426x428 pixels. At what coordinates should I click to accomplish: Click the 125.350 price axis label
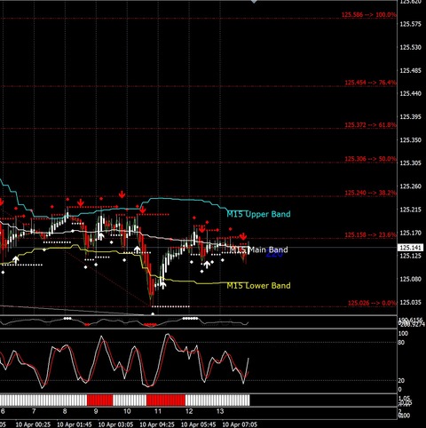point(410,140)
